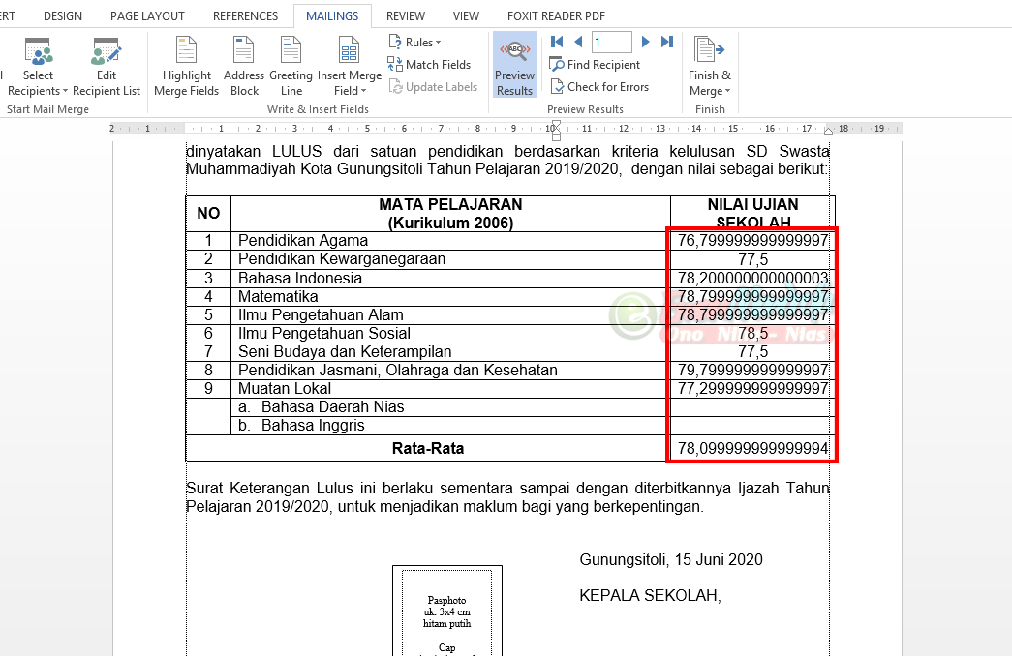This screenshot has height=656, width=1012.
Task: Click 'Matematika' table cell
Action: tap(450, 297)
